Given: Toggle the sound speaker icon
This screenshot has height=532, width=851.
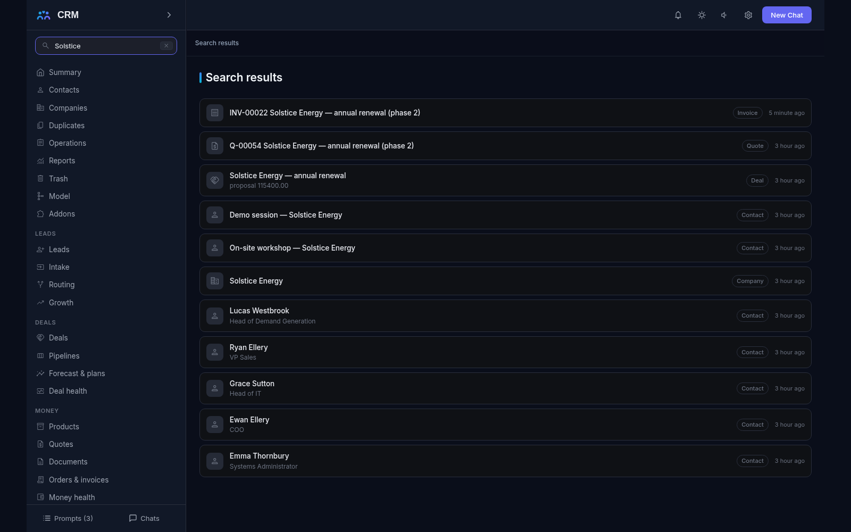Looking at the screenshot, I should 724,15.
